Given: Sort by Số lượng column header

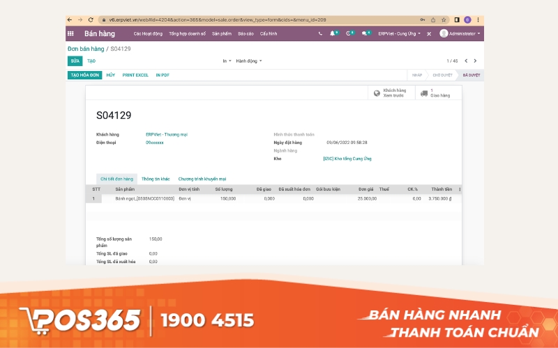Looking at the screenshot, I should [x=224, y=189].
